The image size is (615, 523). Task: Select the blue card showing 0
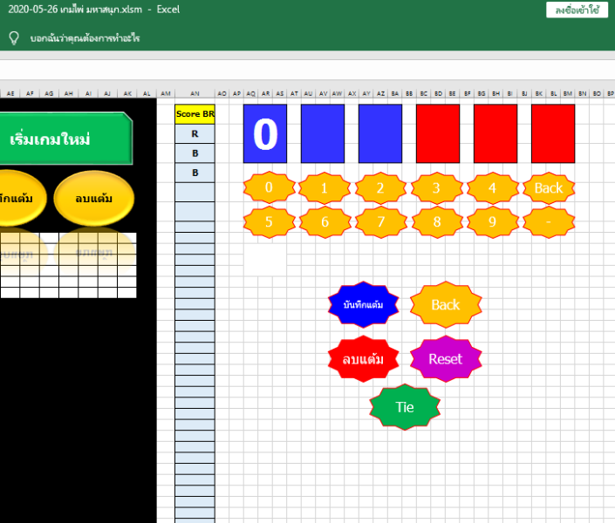pos(265,133)
